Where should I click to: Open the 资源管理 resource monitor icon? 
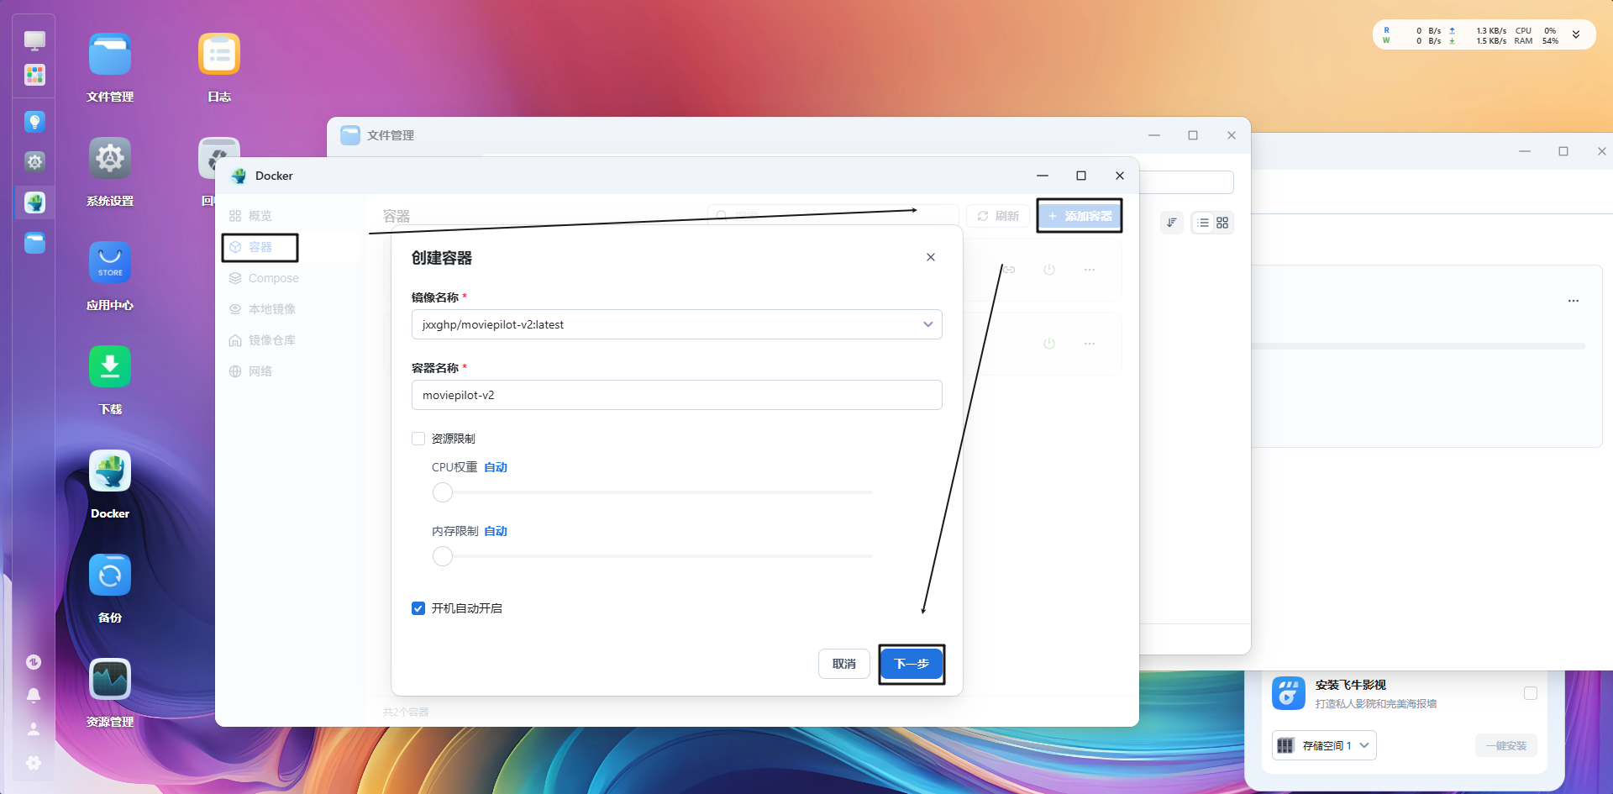coord(110,680)
